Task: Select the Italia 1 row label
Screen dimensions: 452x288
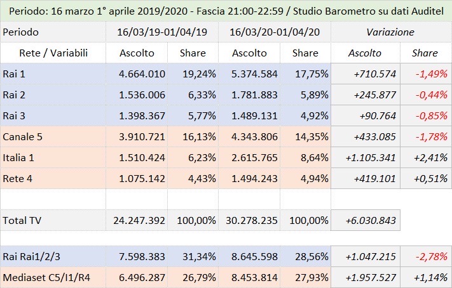Action: tap(19, 157)
